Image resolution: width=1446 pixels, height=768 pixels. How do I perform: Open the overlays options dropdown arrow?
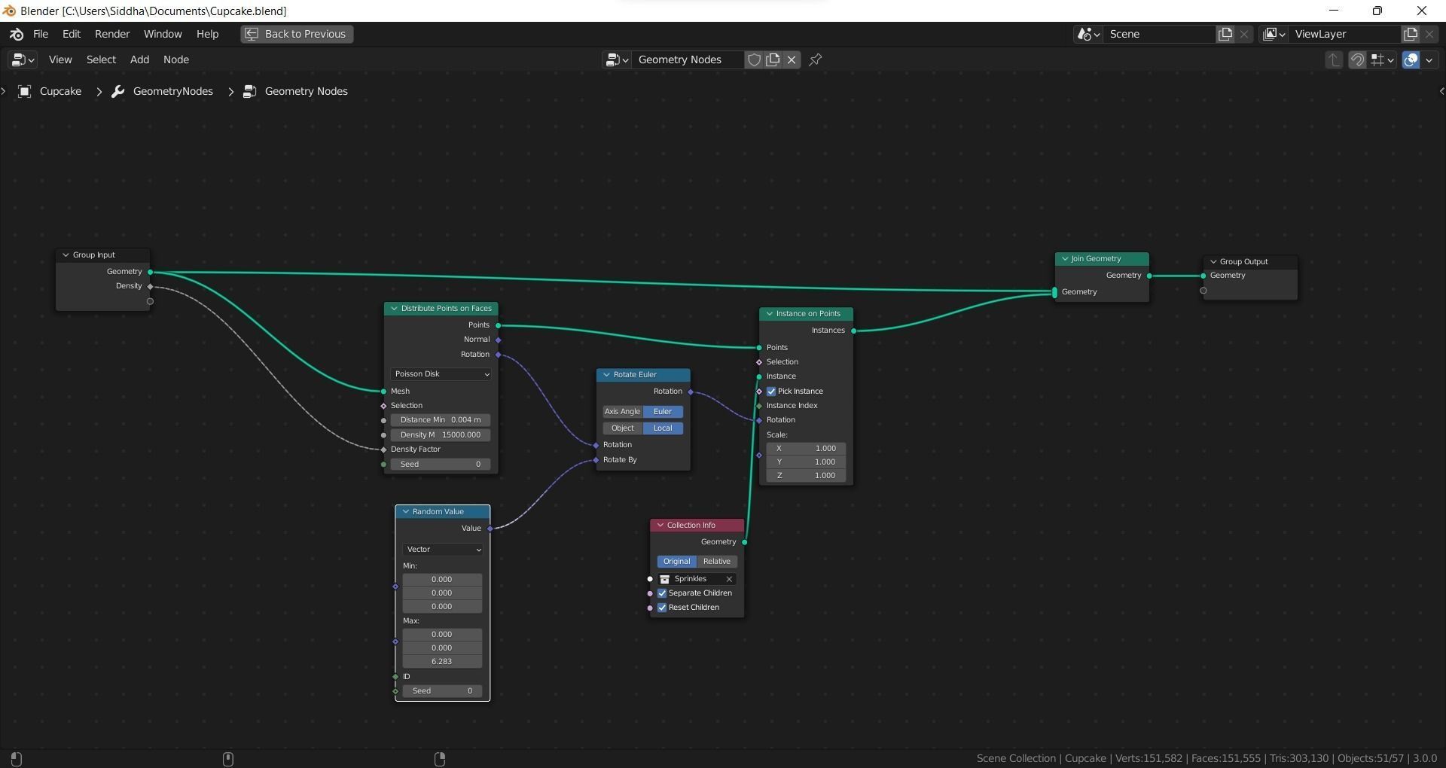pyautogui.click(x=1429, y=59)
